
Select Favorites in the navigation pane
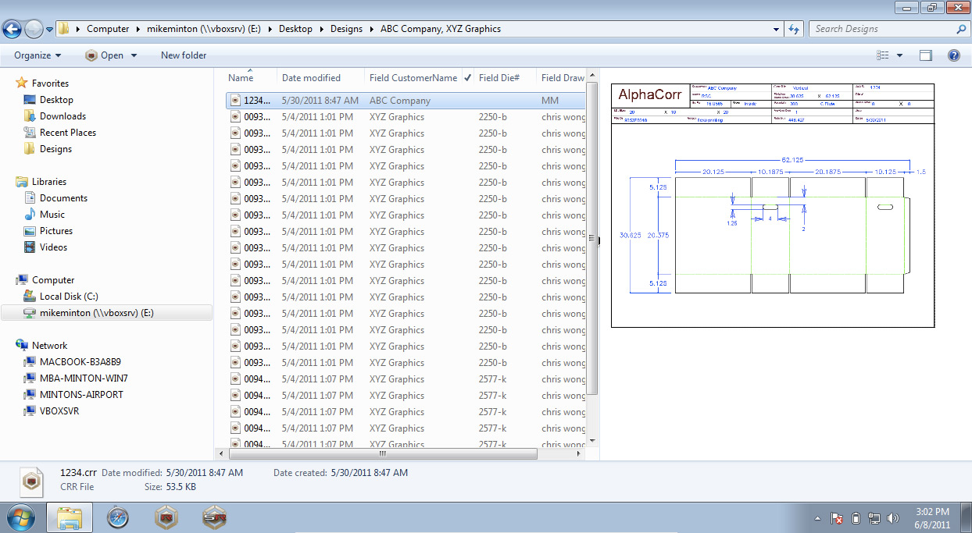[x=50, y=84]
